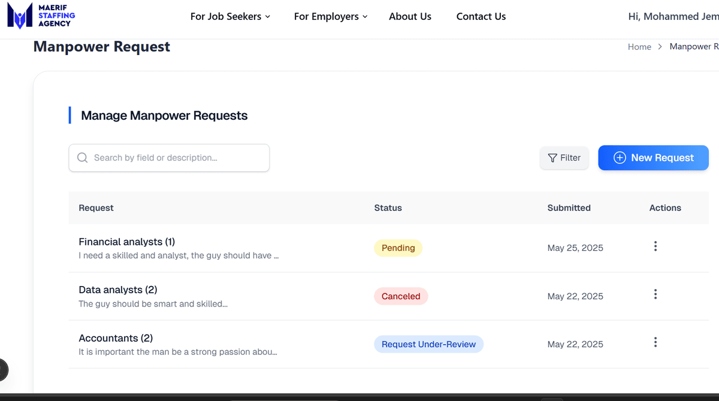This screenshot has width=719, height=401.
Task: Open actions menu for Accountants request
Action: [x=655, y=342]
